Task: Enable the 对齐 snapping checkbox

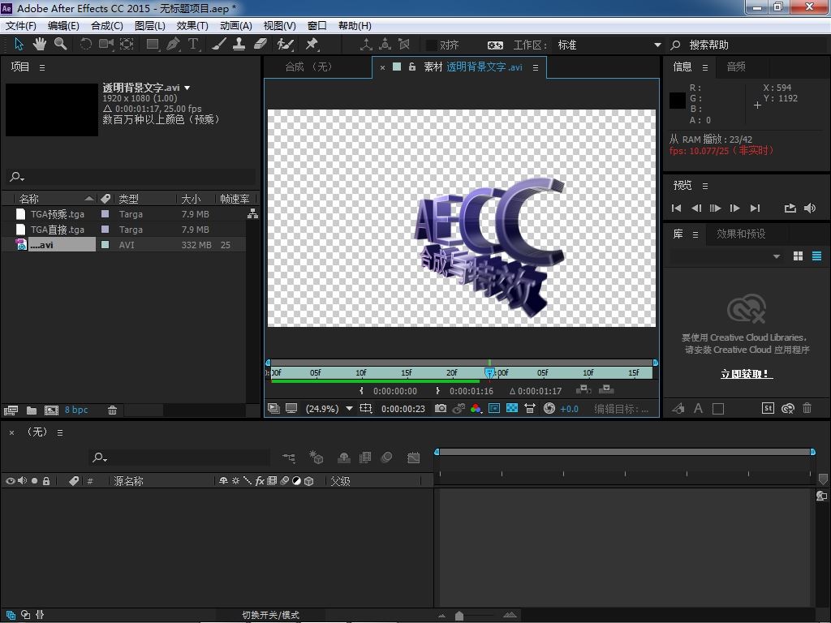Action: click(x=432, y=45)
